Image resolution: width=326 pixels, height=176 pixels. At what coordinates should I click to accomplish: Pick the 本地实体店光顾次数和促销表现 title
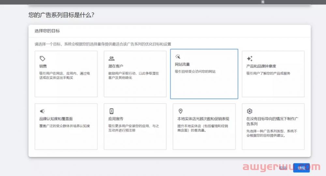click(203, 119)
